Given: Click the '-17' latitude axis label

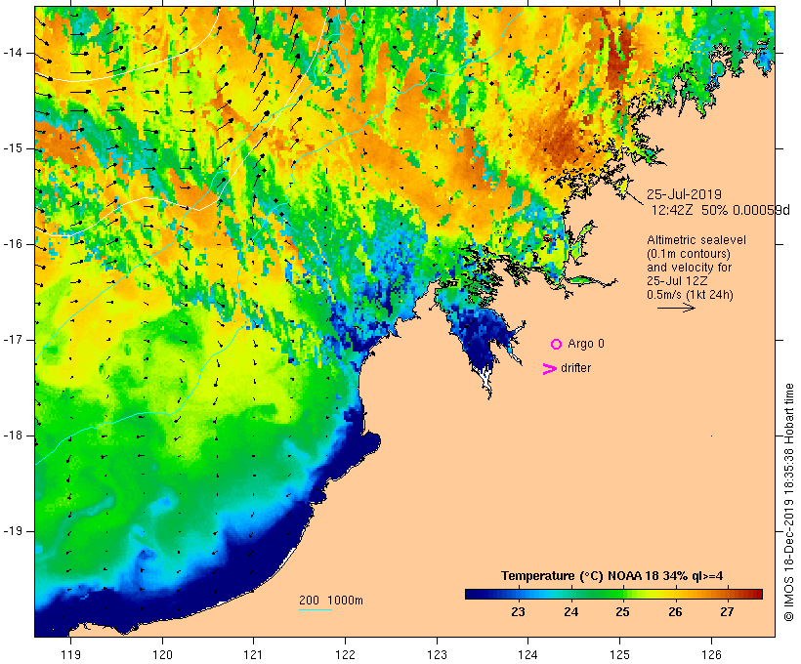Looking at the screenshot, I should 13,340.
